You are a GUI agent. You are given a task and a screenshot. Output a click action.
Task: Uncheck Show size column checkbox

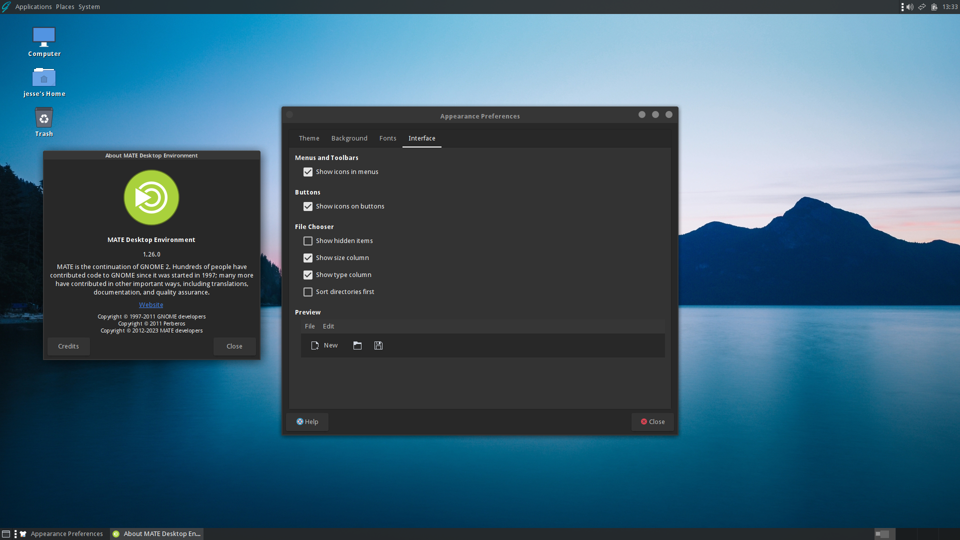tap(308, 258)
